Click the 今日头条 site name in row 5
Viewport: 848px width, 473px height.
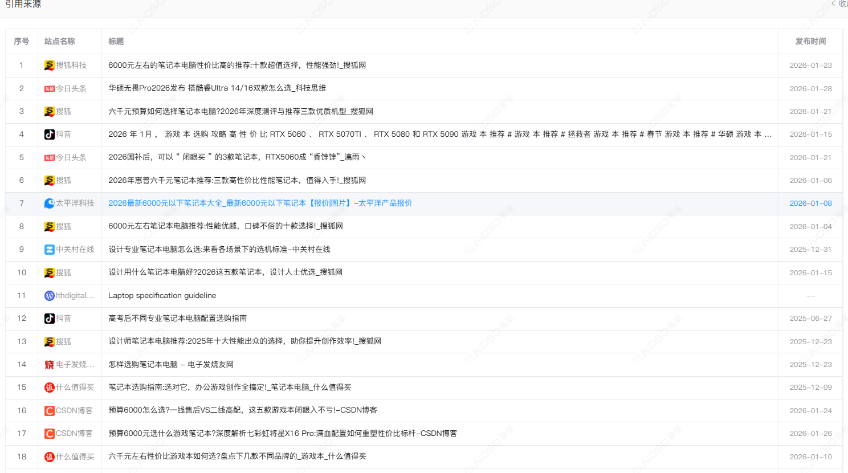tap(71, 158)
